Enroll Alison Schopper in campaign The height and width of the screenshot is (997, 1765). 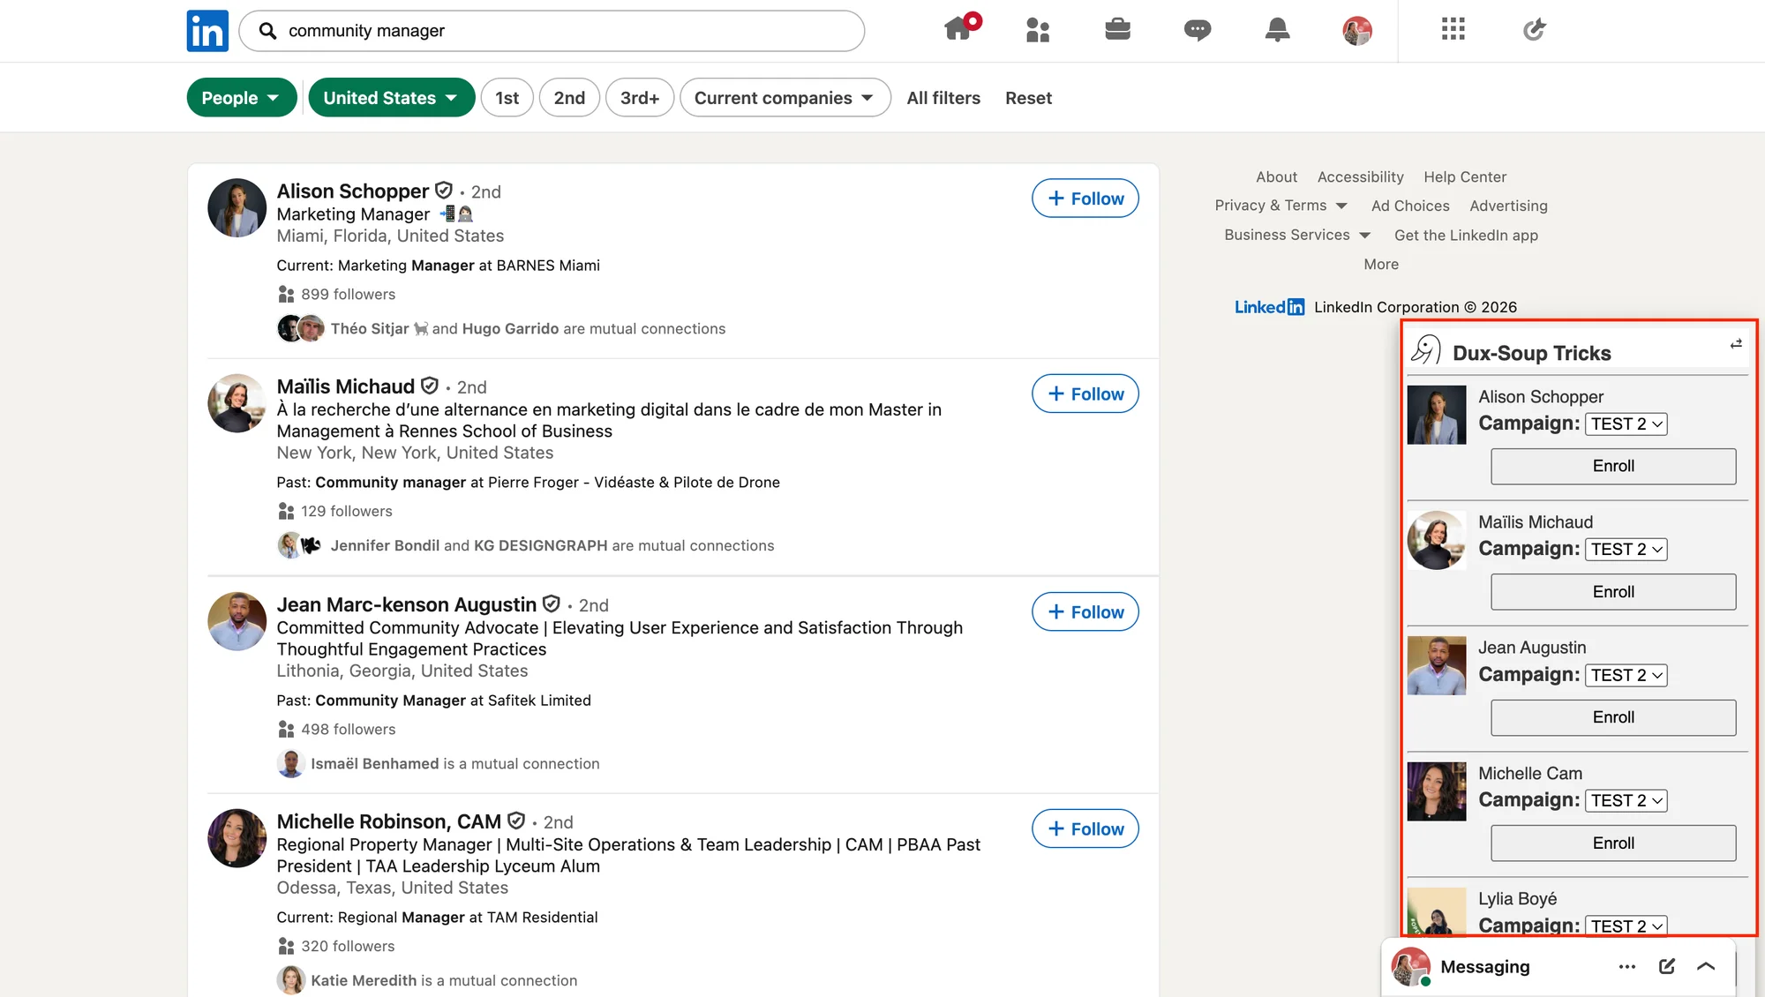pyautogui.click(x=1613, y=466)
